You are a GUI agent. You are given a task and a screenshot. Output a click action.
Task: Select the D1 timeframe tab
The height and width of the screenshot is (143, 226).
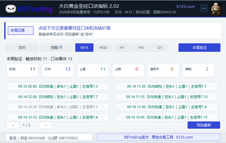click(160, 48)
